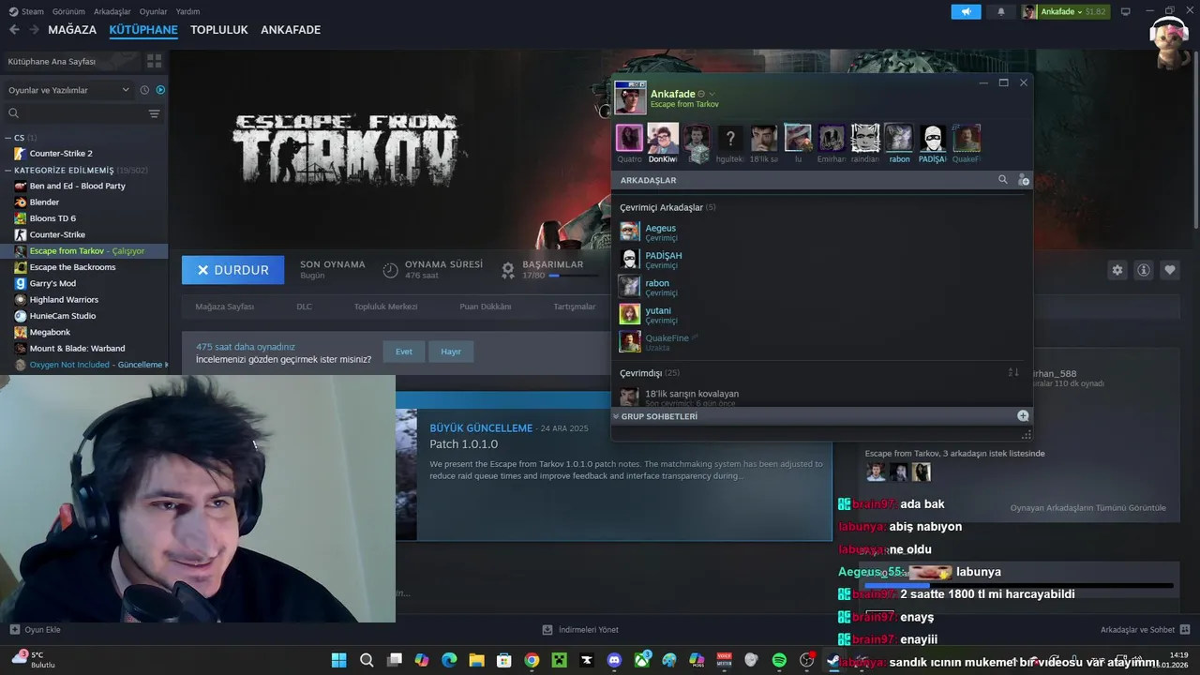Image resolution: width=1200 pixels, height=675 pixels.
Task: Open Spotify from the taskbar
Action: tap(779, 660)
